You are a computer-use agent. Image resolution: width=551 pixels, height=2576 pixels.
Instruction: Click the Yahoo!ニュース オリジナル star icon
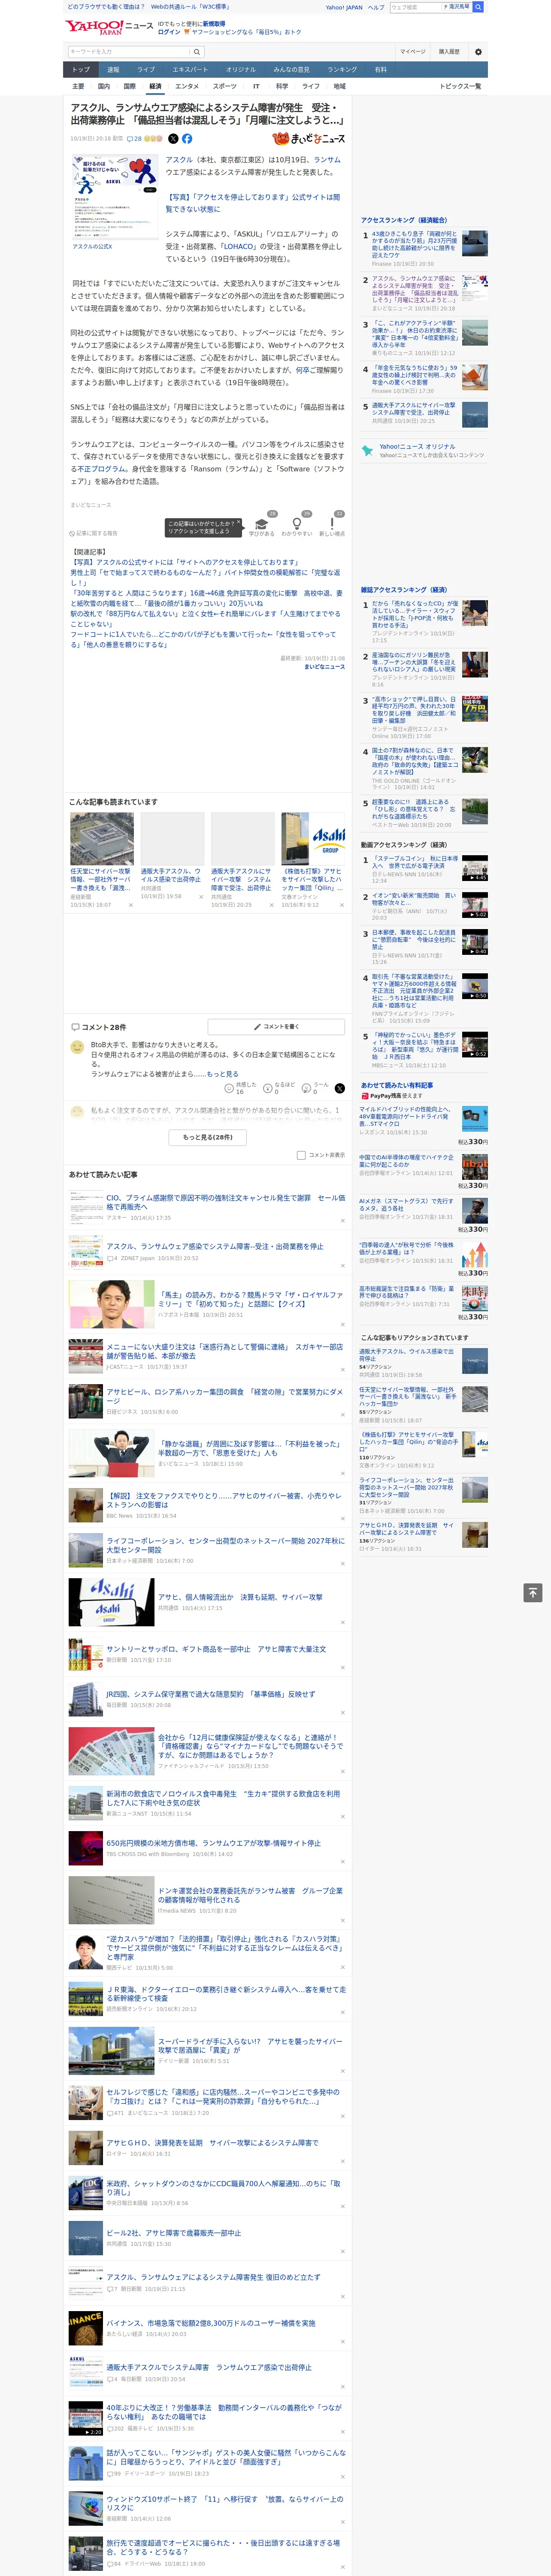pyautogui.click(x=367, y=451)
